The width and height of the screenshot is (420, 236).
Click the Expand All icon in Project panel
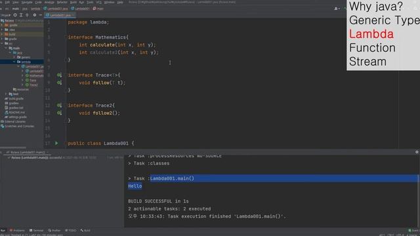tap(21, 15)
